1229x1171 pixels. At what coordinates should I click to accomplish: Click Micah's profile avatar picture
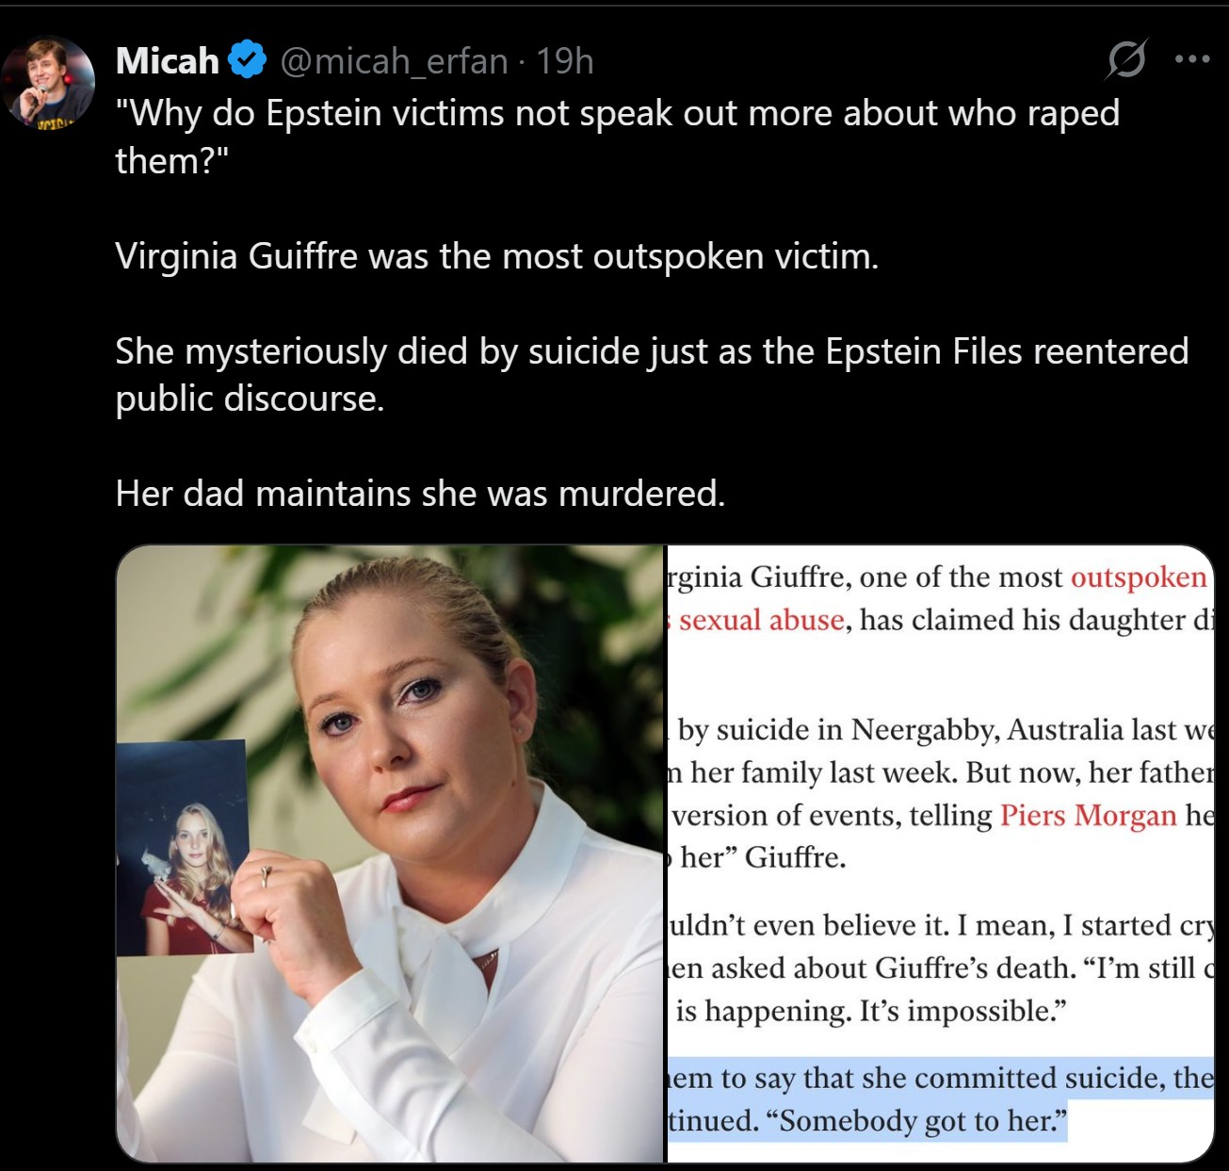(x=48, y=83)
